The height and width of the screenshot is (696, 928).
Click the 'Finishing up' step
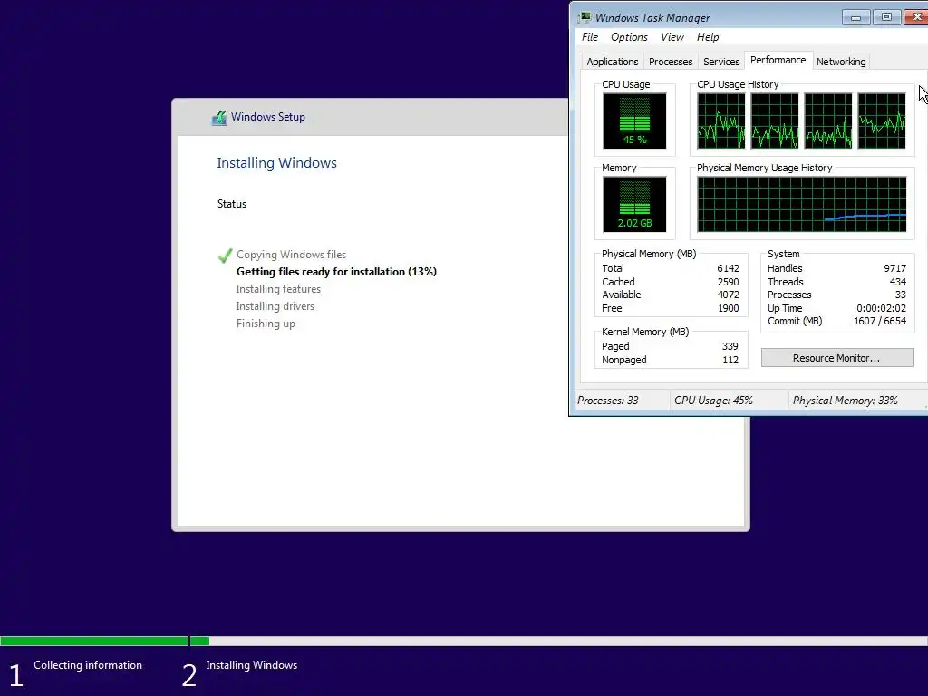pyautogui.click(x=266, y=324)
